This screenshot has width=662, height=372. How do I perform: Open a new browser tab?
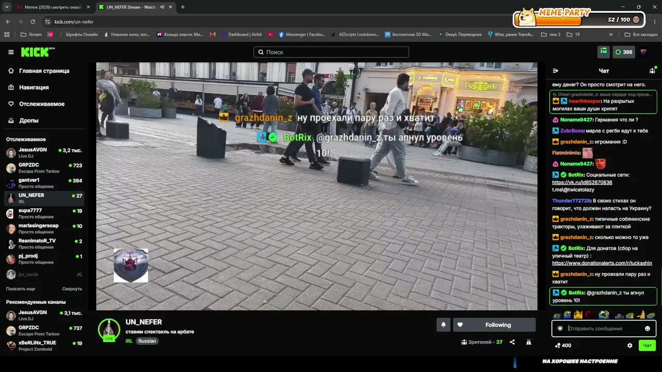(x=183, y=7)
